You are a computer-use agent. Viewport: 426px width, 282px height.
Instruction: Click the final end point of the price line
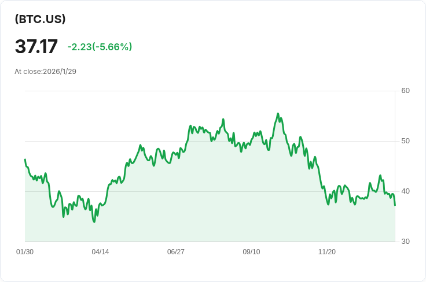click(x=395, y=205)
